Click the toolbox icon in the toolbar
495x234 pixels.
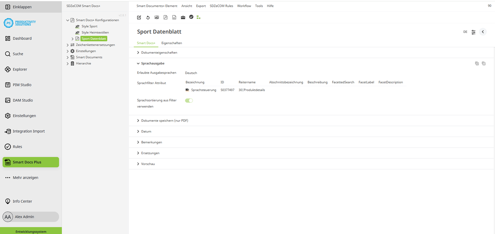pyautogui.click(x=183, y=17)
